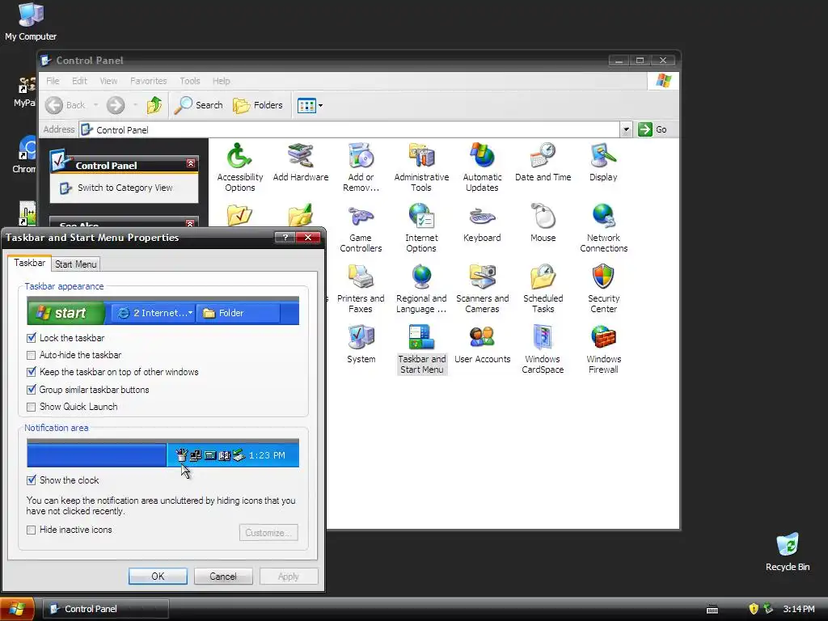Click OK in Taskbar Properties dialog
The height and width of the screenshot is (621, 828).
pyautogui.click(x=158, y=576)
